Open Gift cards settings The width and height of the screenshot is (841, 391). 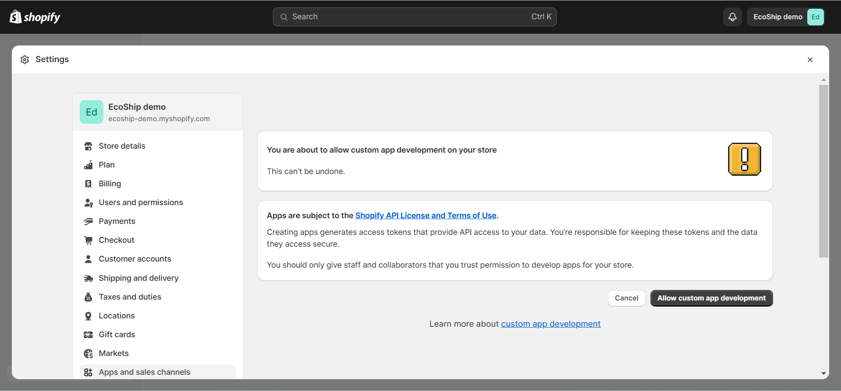[x=158, y=335]
